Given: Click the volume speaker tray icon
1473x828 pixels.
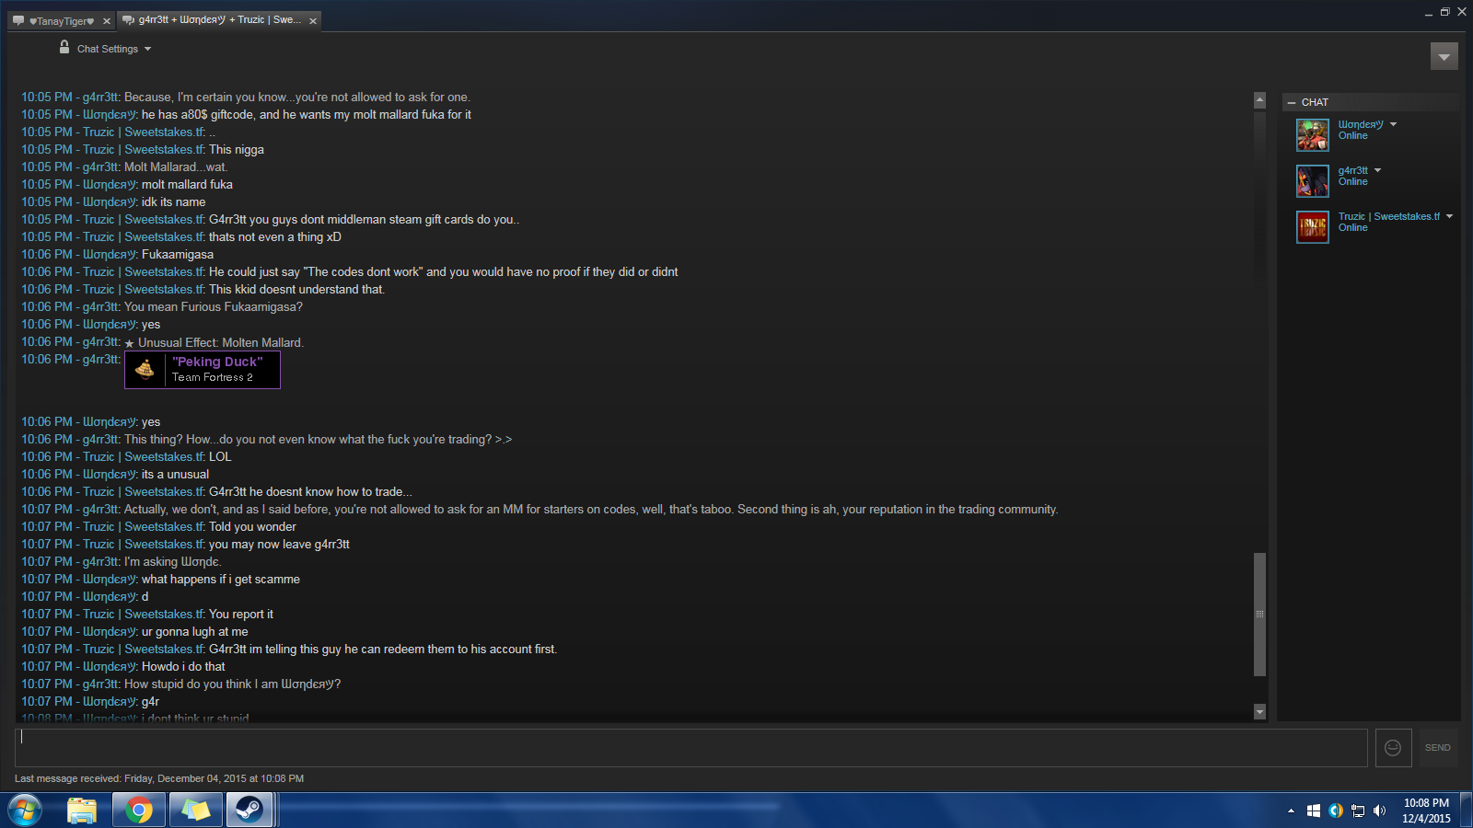Looking at the screenshot, I should (1379, 811).
